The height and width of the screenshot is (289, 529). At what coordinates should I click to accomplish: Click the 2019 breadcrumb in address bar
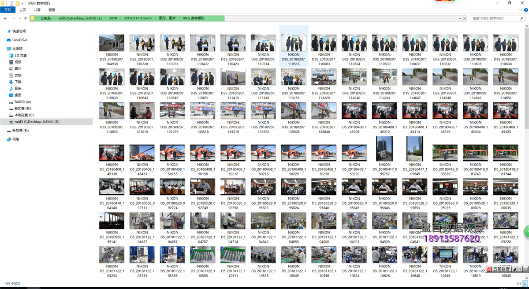point(113,19)
